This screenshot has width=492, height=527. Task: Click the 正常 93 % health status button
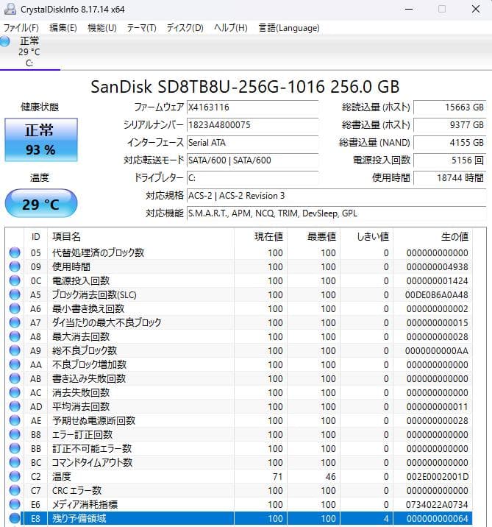point(41,140)
